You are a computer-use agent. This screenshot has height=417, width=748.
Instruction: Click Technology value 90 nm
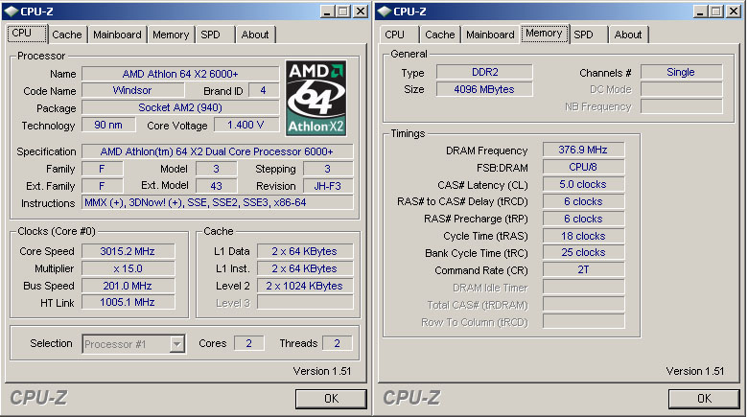(x=108, y=125)
